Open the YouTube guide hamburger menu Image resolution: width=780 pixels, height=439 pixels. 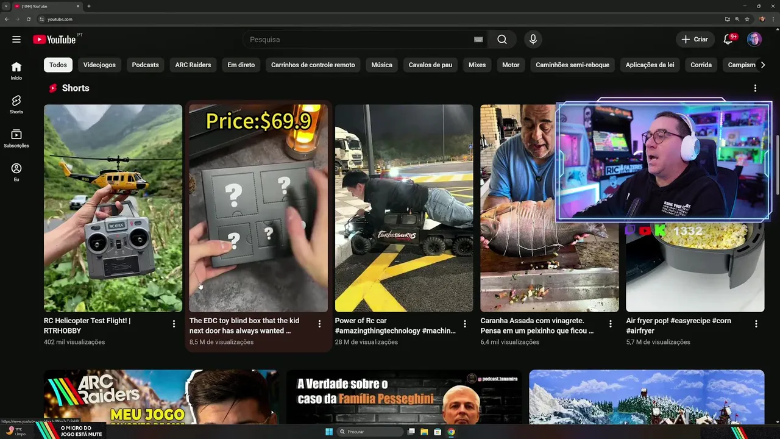(16, 40)
